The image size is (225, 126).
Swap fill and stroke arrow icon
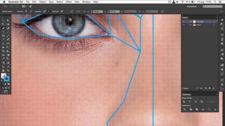click(x=8, y=74)
